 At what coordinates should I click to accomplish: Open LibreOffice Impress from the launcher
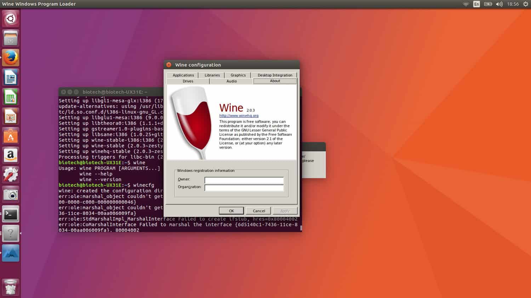click(x=11, y=116)
